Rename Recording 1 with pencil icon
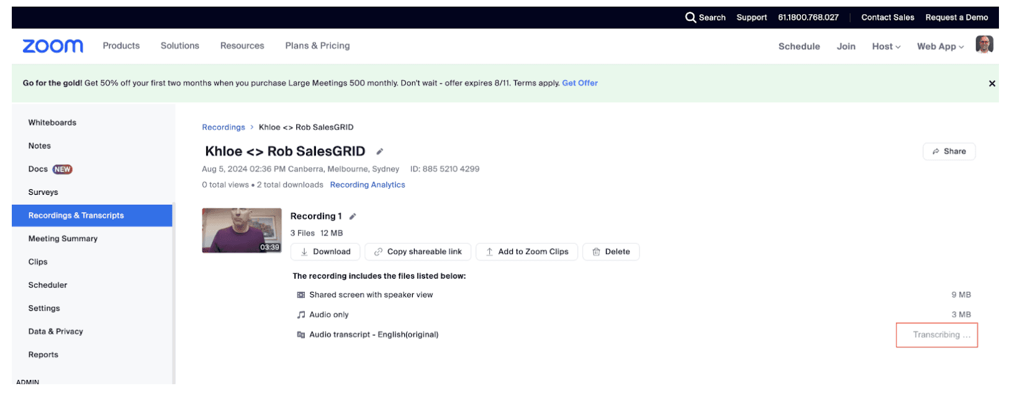This screenshot has height=396, width=1012. (353, 217)
